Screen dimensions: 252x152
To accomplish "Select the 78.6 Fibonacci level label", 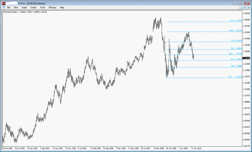I will (x=236, y=66).
